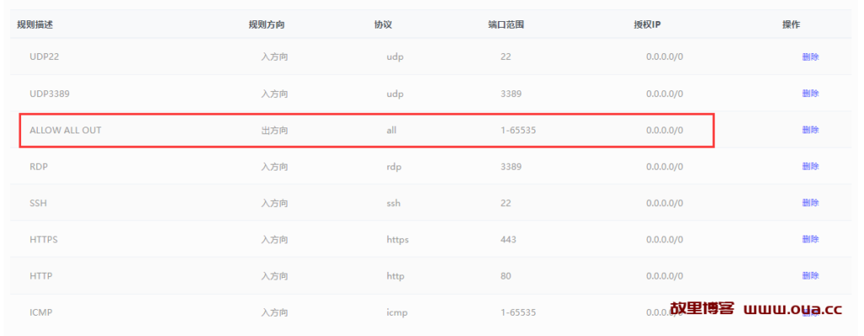Click port 3389 in RDP row
Image resolution: width=864 pixels, height=336 pixels.
pyautogui.click(x=510, y=166)
